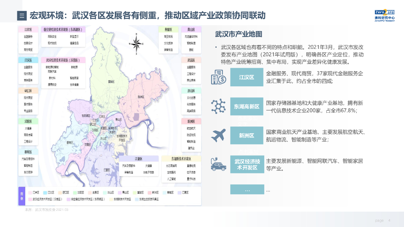Click the teal box with an ellipsis

247,190
